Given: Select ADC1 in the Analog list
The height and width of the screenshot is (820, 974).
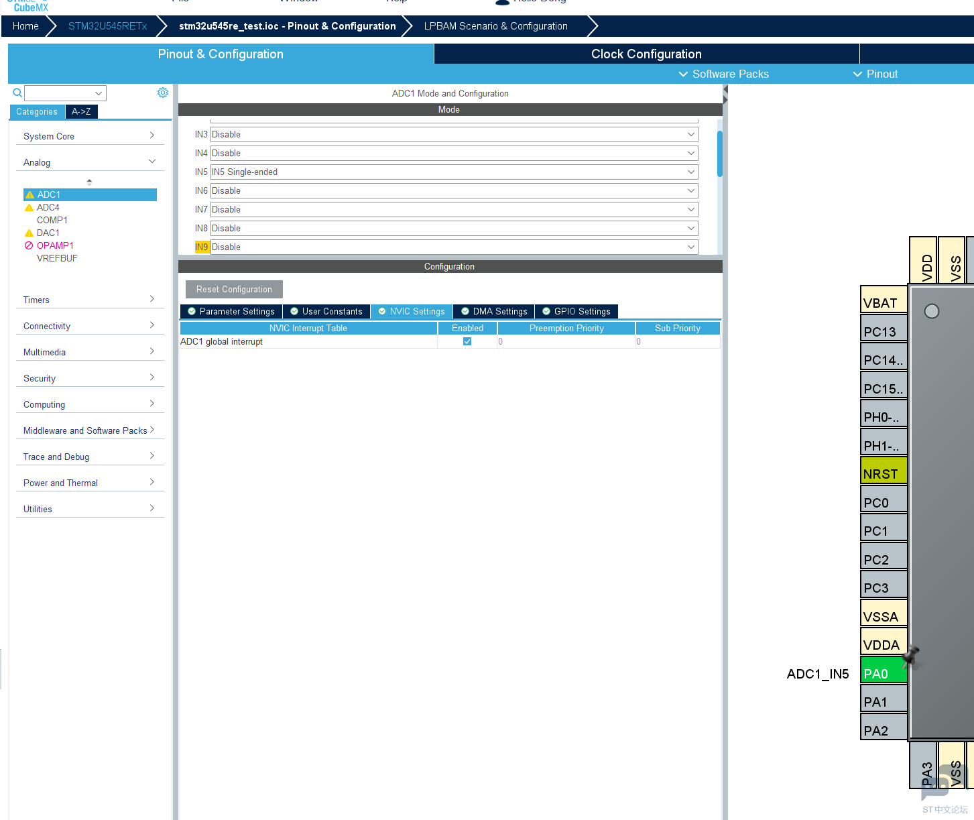Looking at the screenshot, I should point(90,195).
